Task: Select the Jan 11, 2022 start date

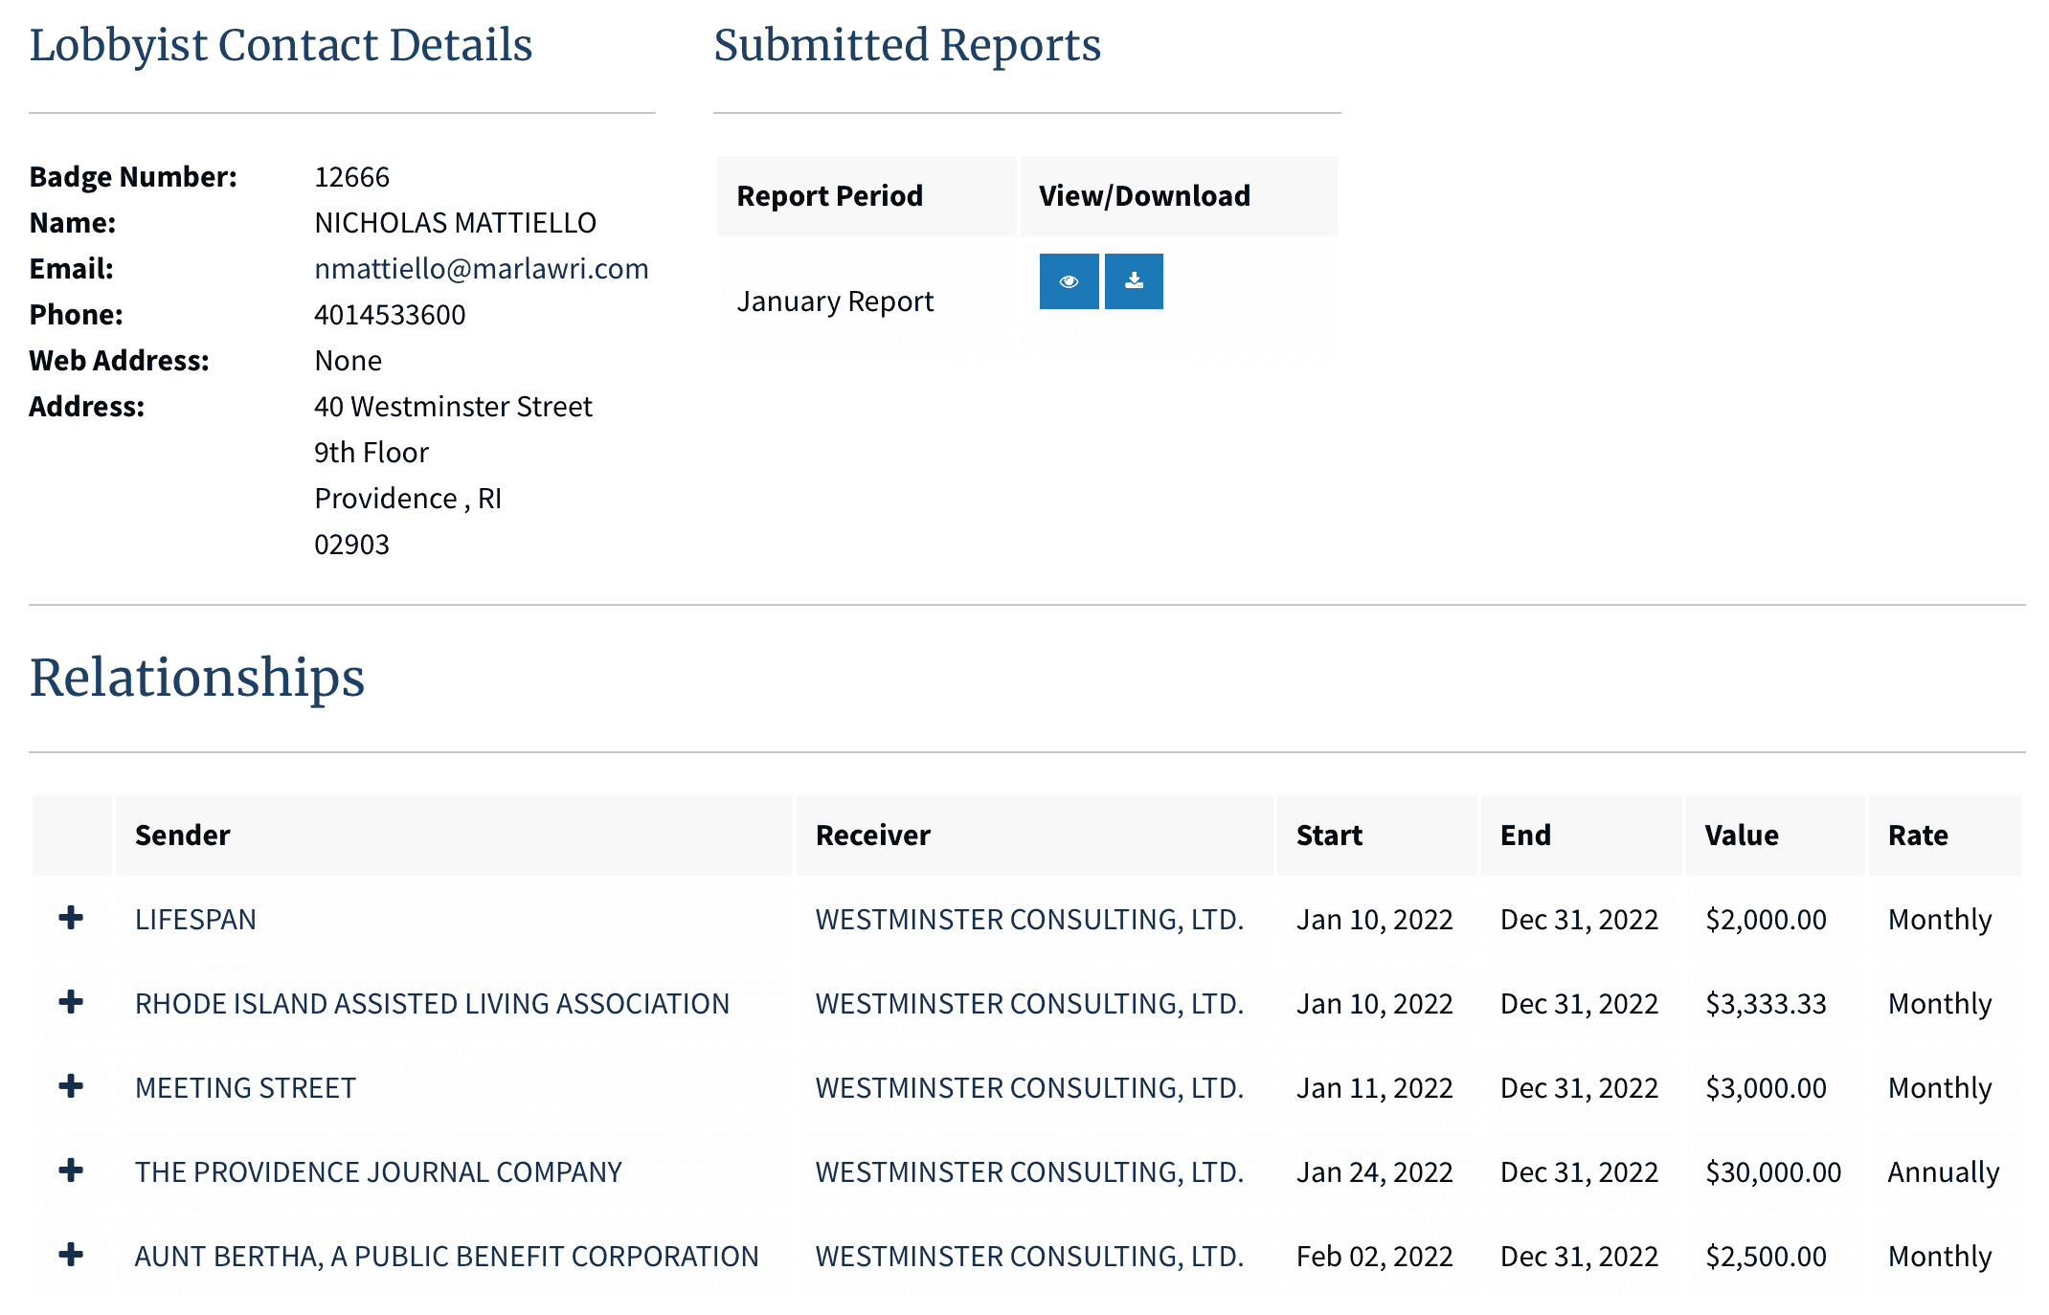Action: click(1375, 1088)
